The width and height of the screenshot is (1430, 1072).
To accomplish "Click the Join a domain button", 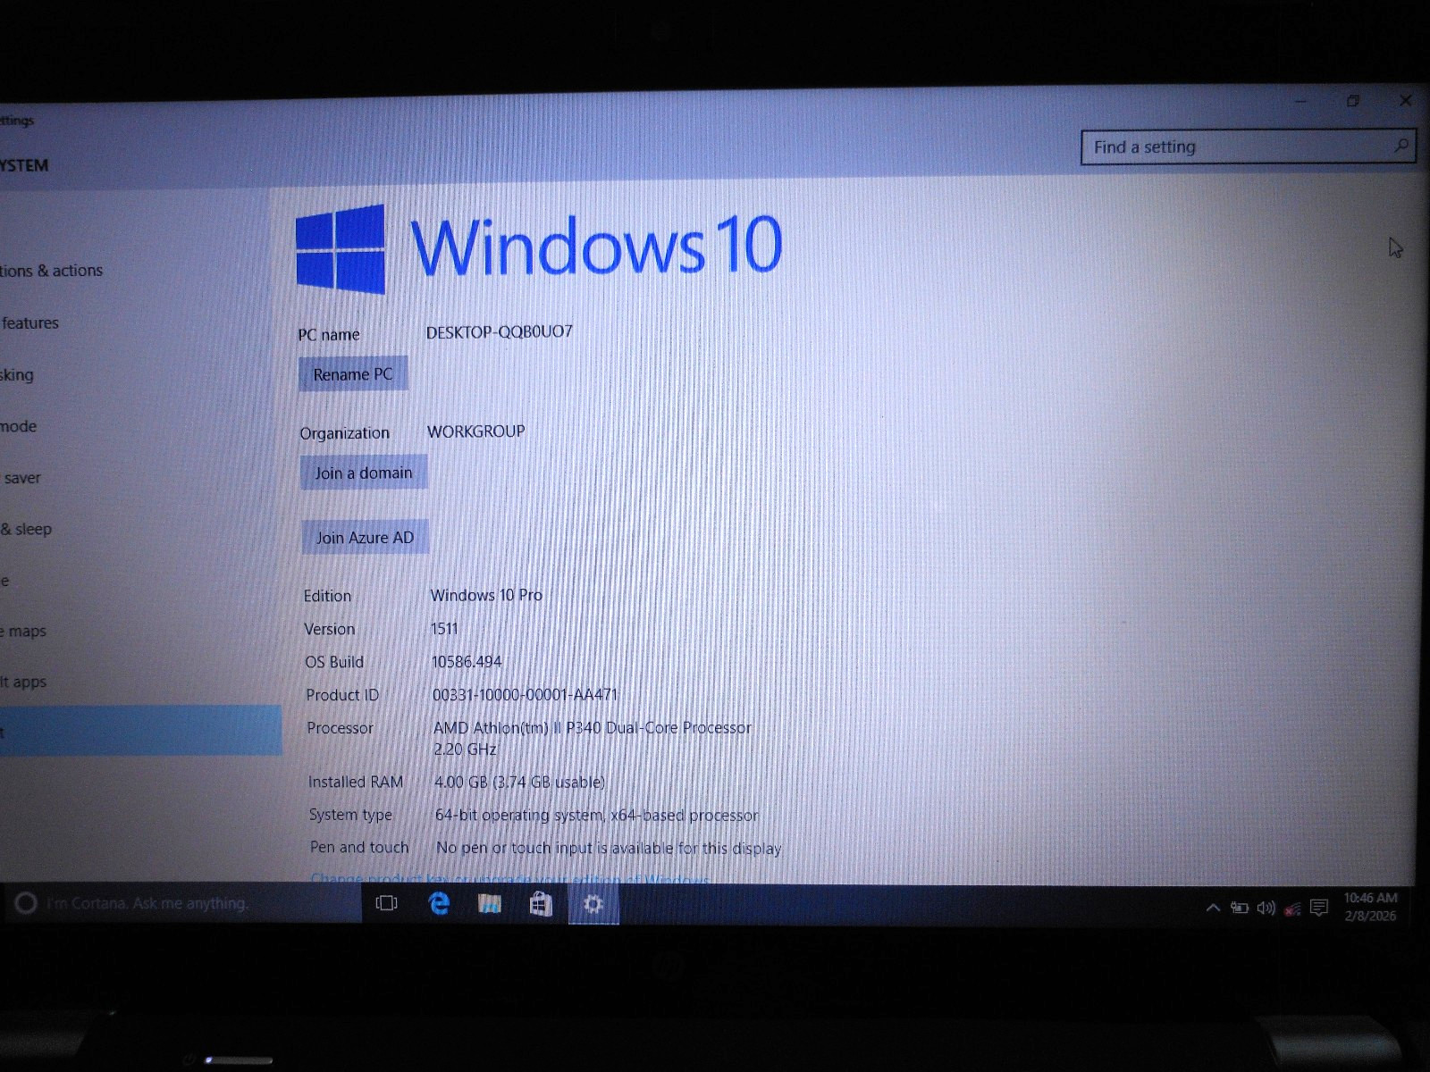I will point(364,473).
